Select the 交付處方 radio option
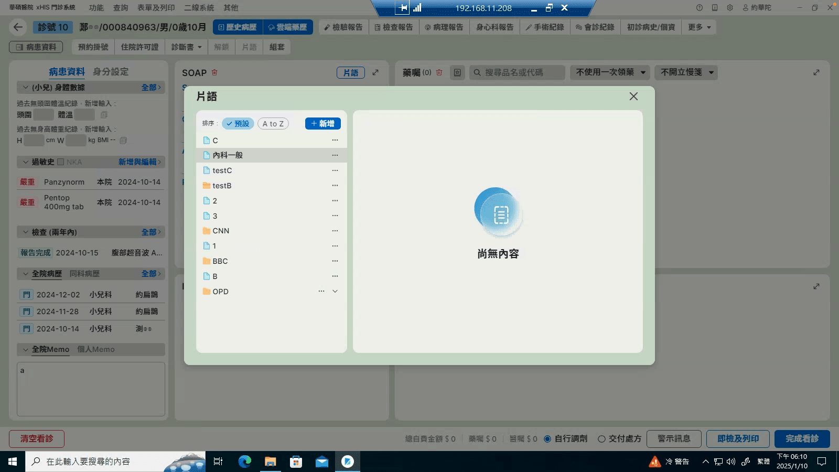 point(601,439)
